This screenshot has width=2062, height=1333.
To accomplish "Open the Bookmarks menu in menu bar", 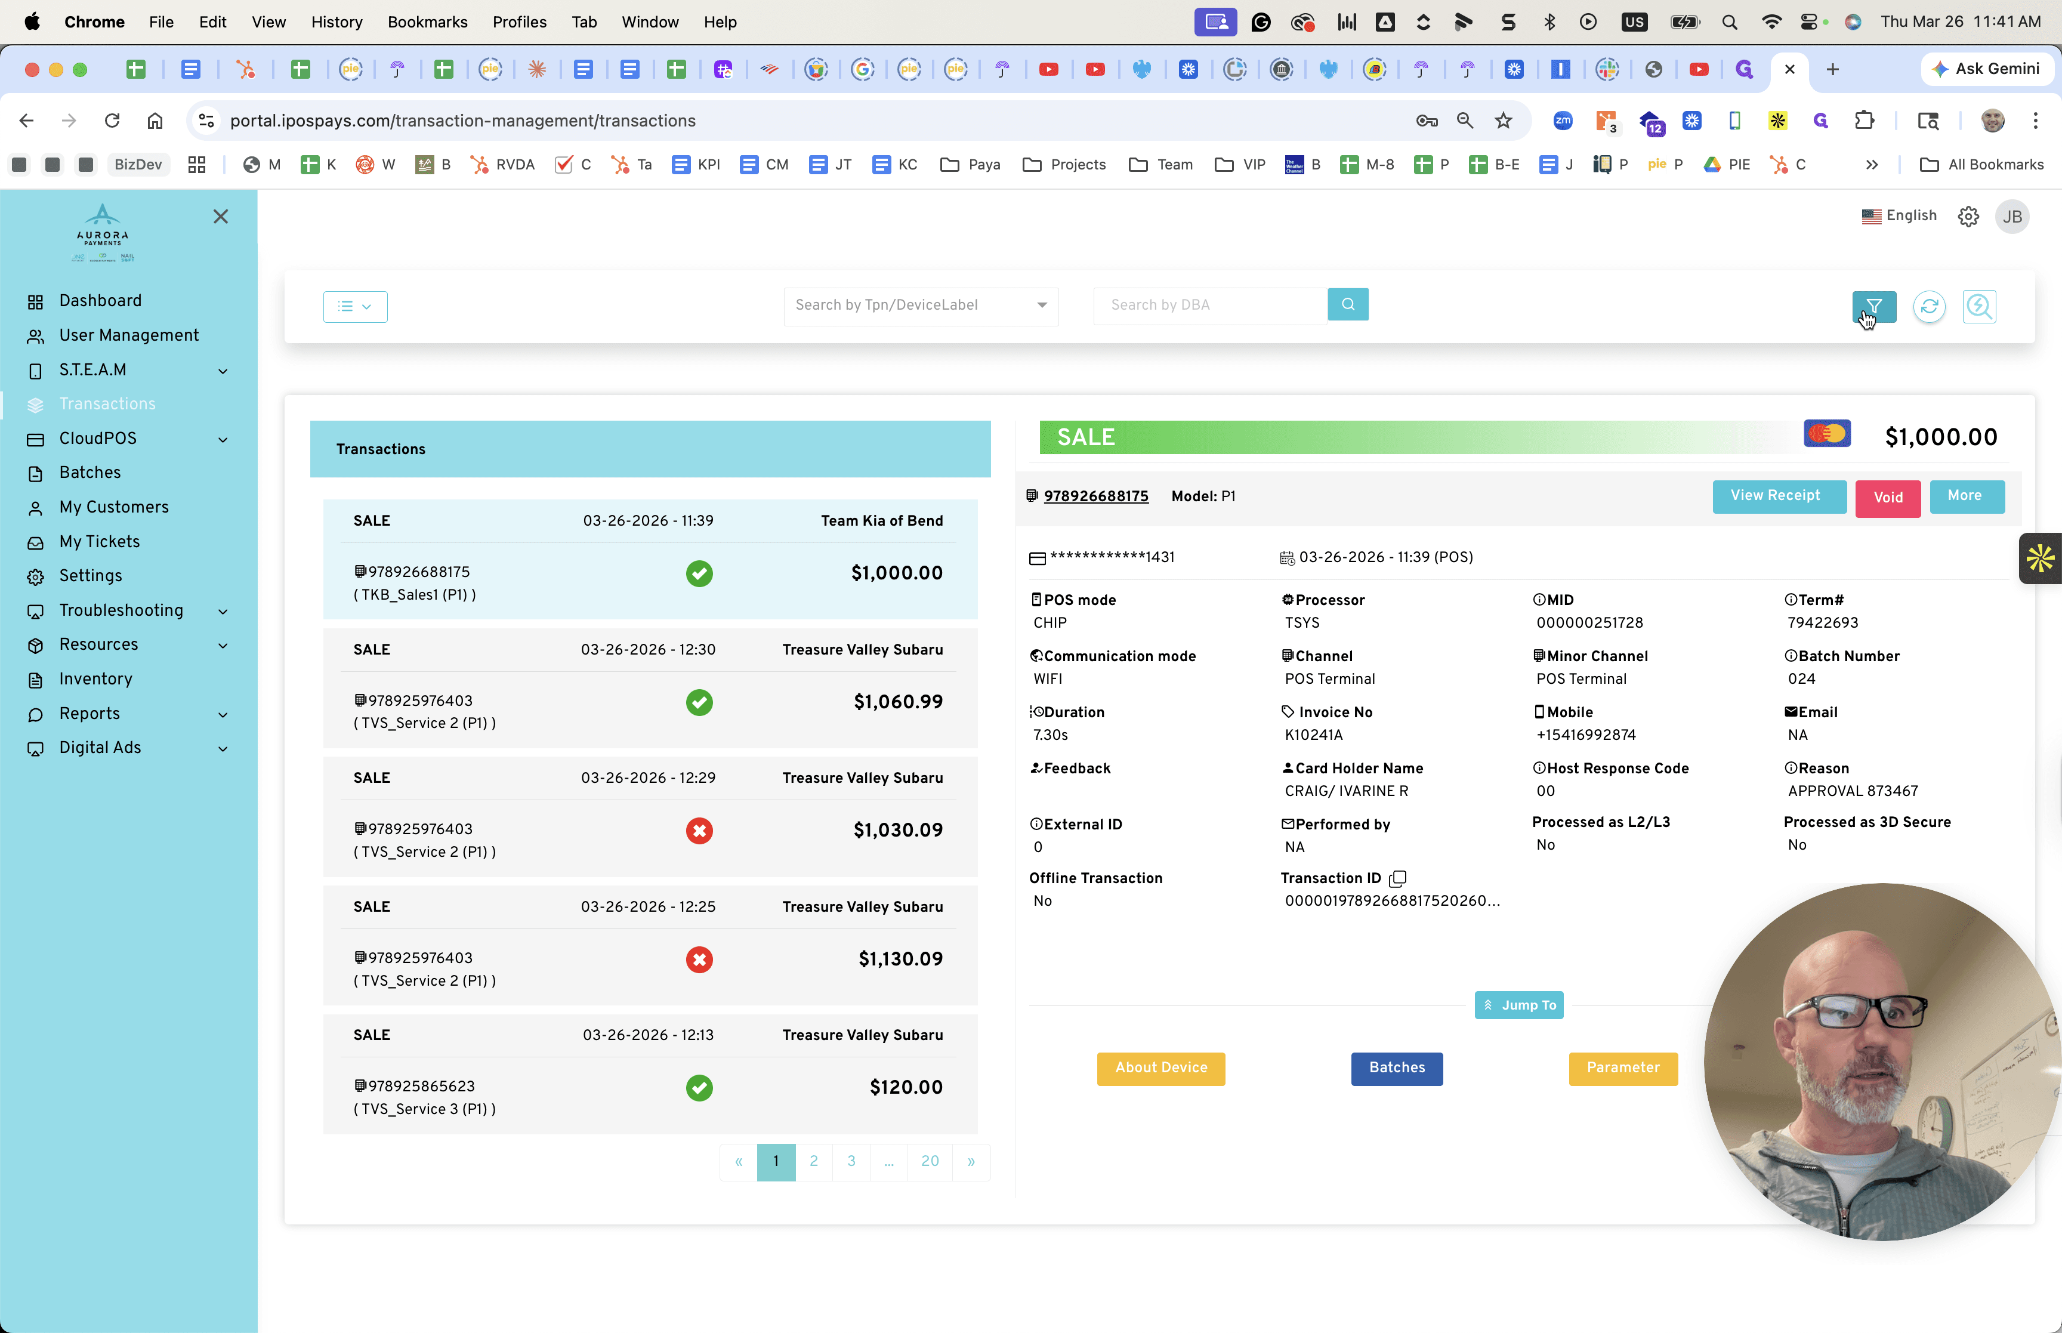I will pyautogui.click(x=427, y=23).
